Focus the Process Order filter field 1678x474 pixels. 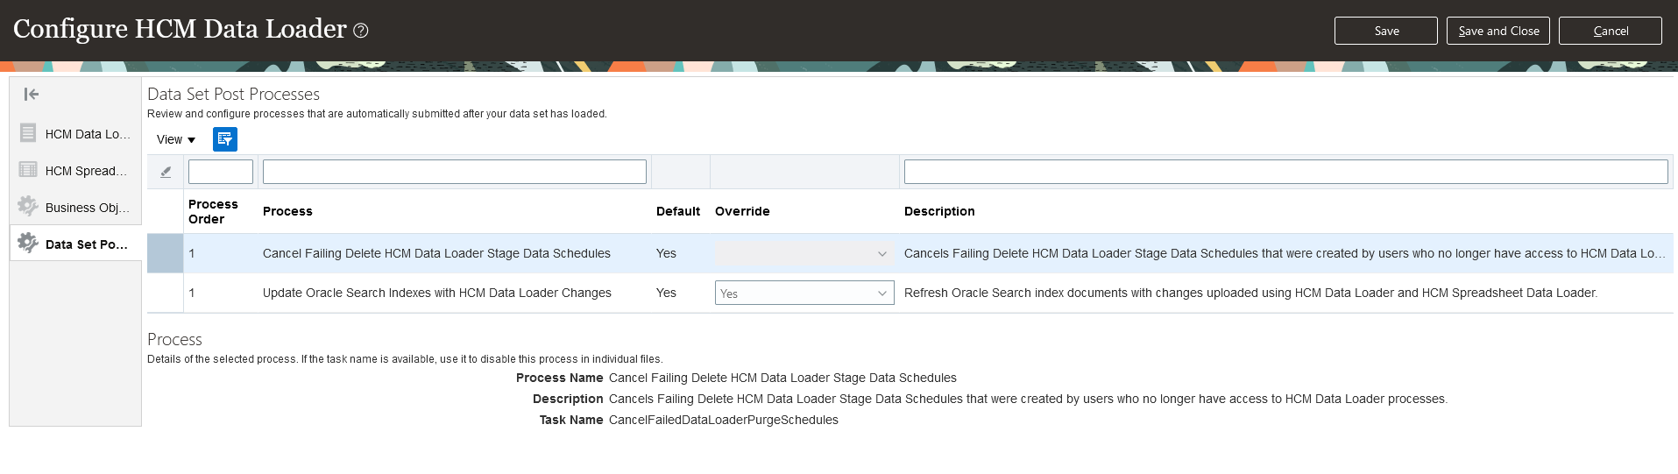click(x=221, y=172)
